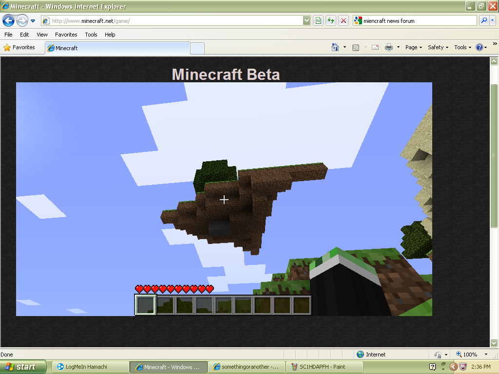Click the Minecraft Beta page heading

point(226,75)
